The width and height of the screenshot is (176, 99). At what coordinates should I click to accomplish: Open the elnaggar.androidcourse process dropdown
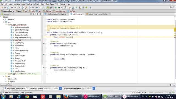(94, 88)
